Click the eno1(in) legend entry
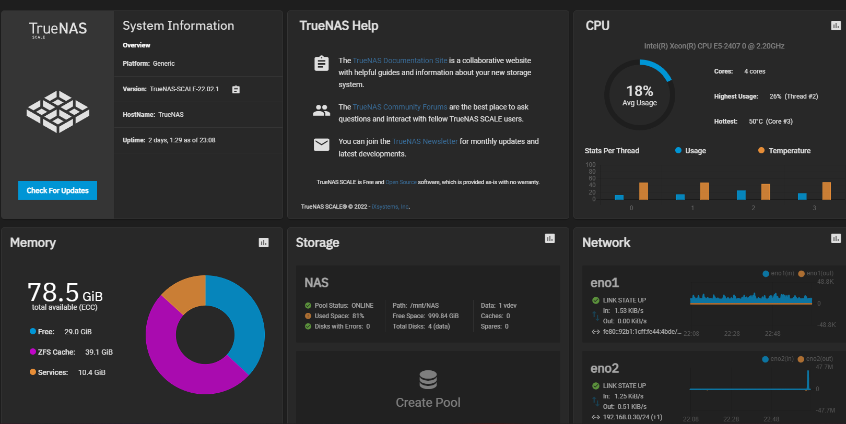Image resolution: width=846 pixels, height=424 pixels. [x=779, y=273]
